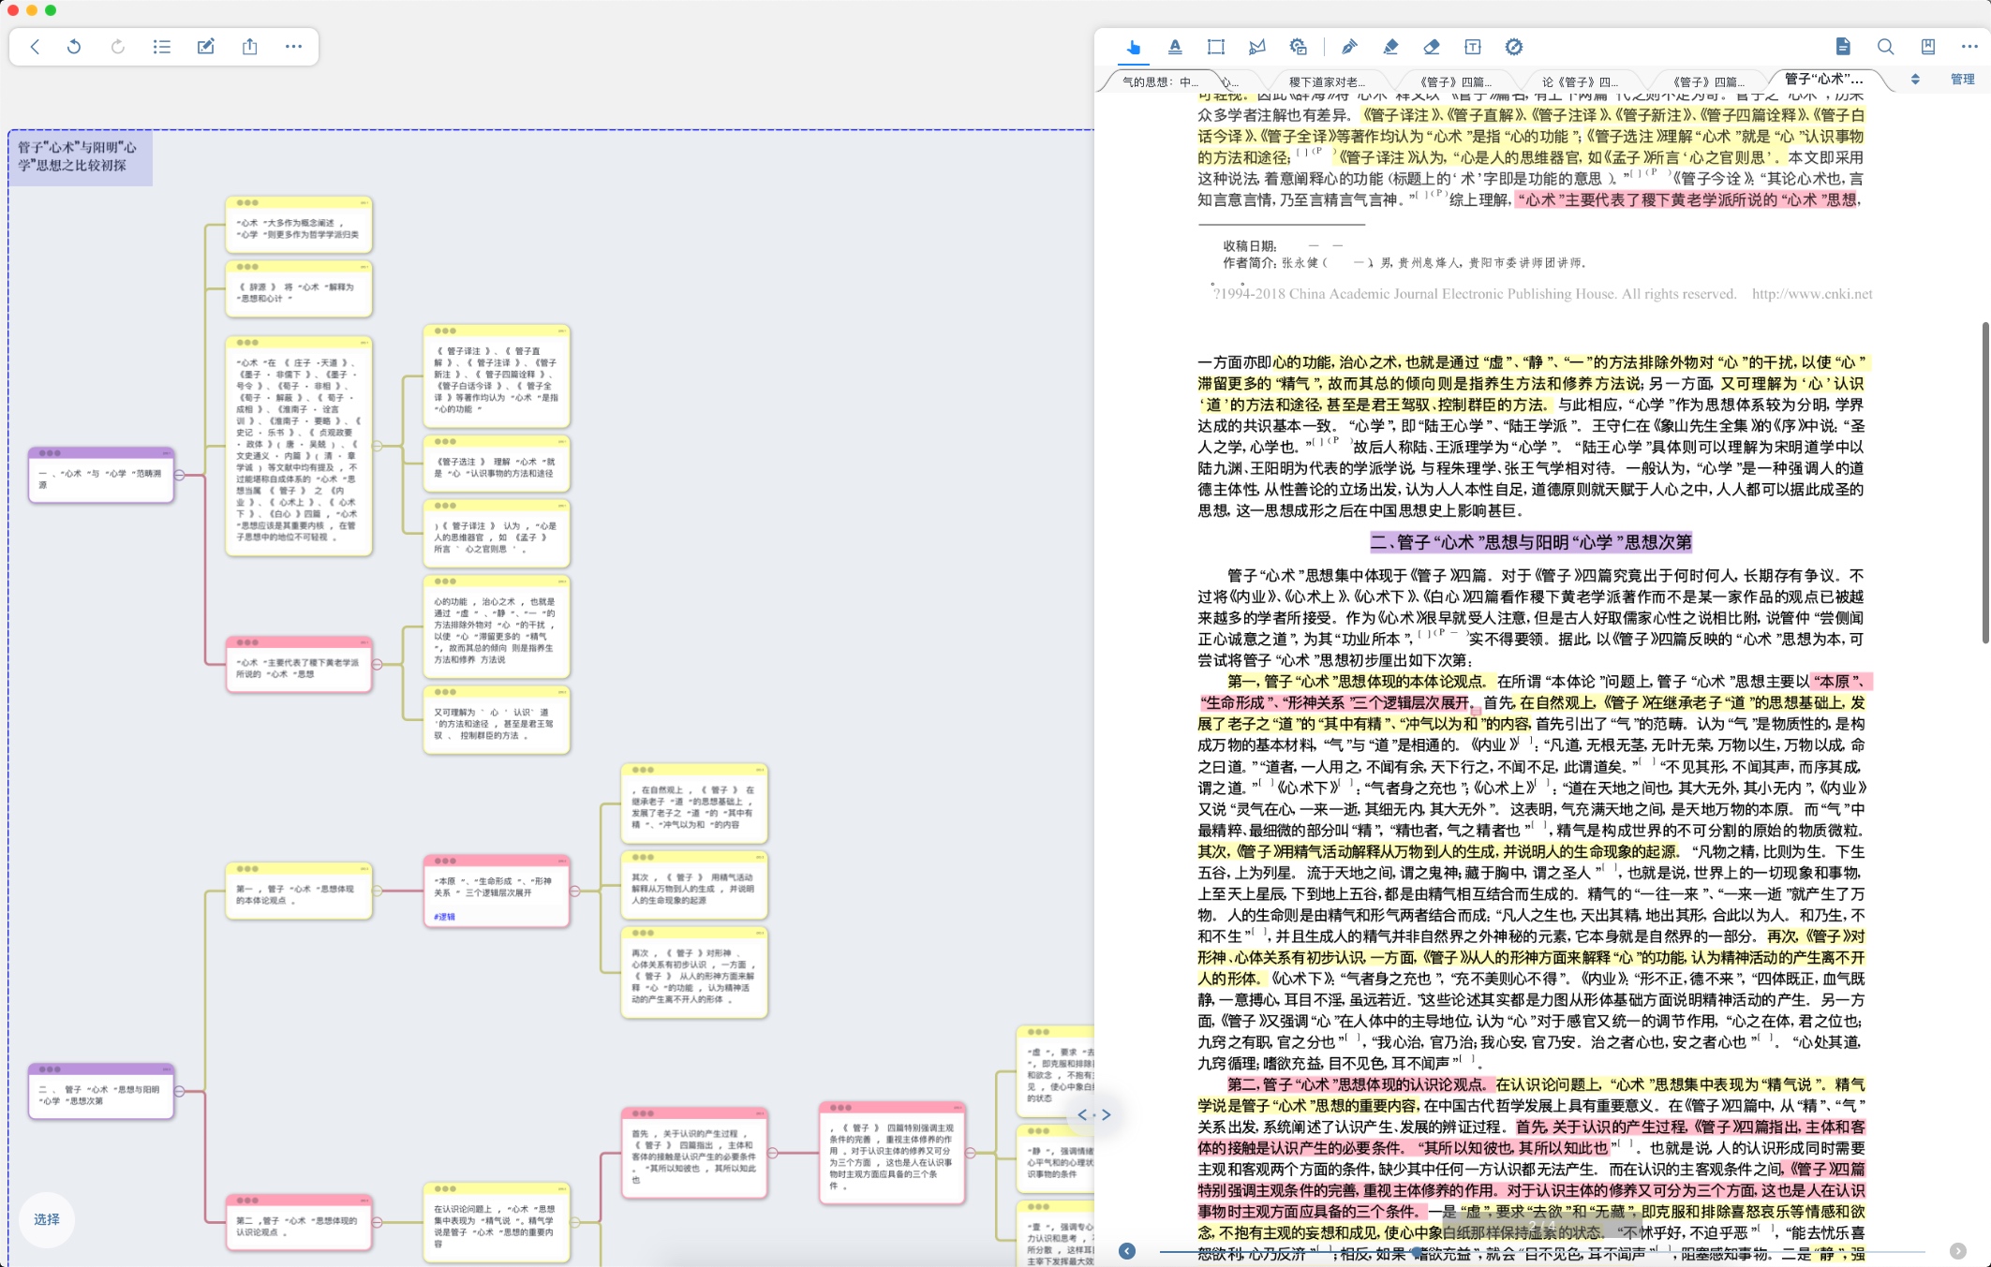The width and height of the screenshot is (1991, 1267).
Task: Switch to the 气的思想 tab
Action: [x=1160, y=81]
